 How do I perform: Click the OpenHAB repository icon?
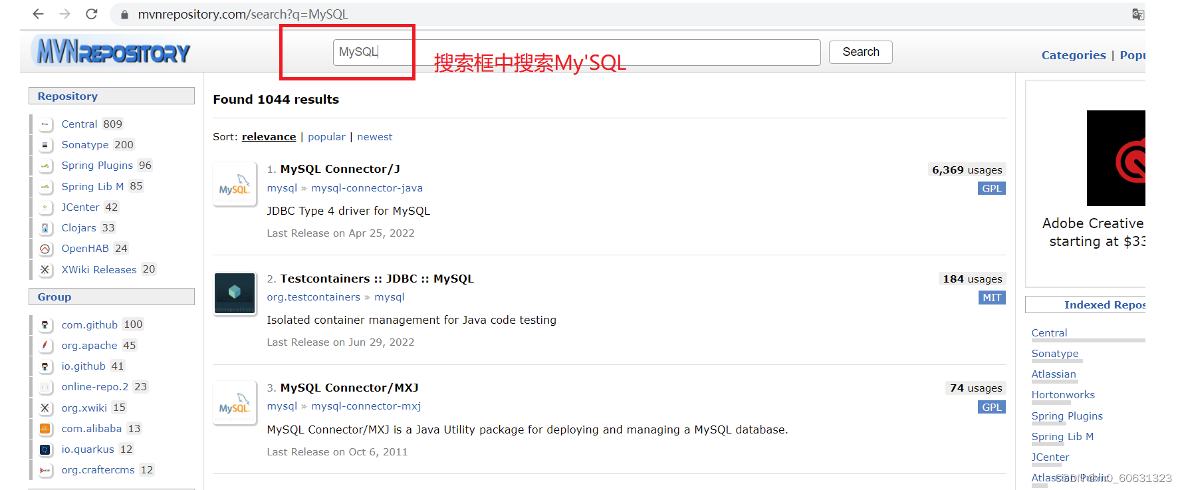[x=45, y=249]
